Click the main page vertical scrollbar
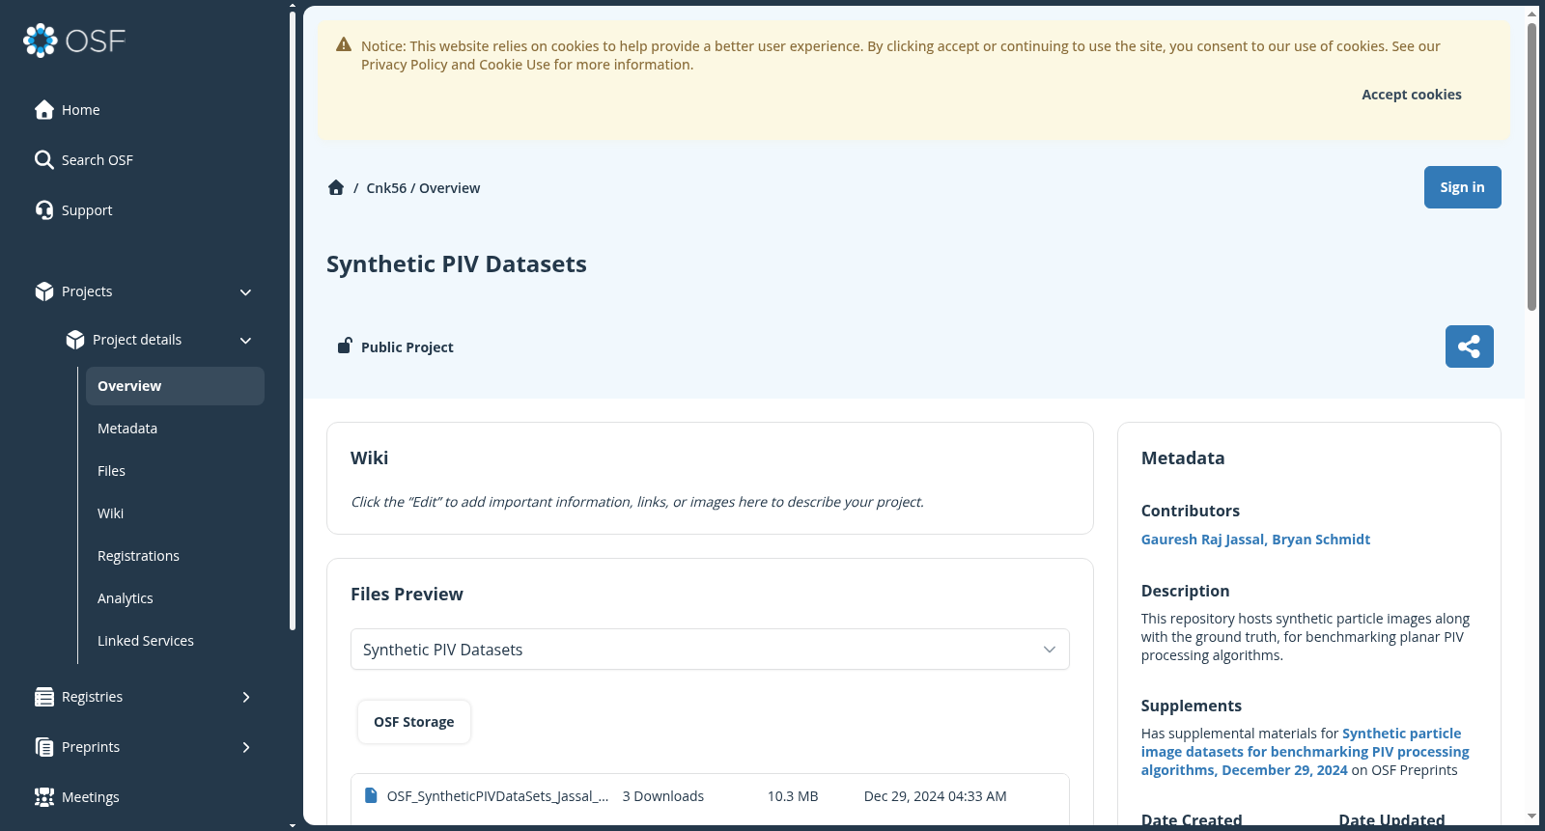This screenshot has width=1545, height=831. 1531,166
